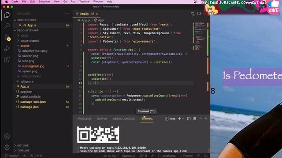Select the App.js editor tab

tap(85, 14)
